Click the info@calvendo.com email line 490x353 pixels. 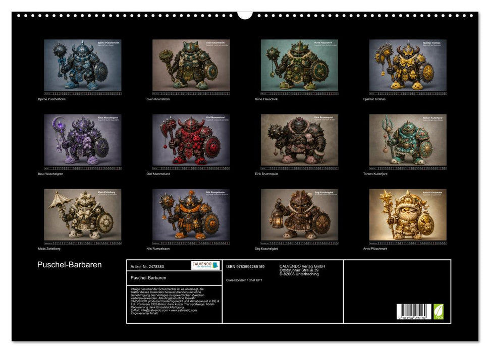coord(164,310)
